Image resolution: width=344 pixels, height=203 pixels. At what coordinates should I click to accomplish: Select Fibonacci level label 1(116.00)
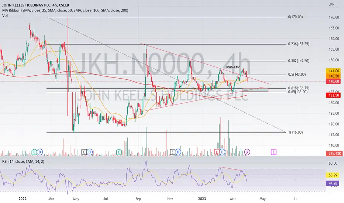pos(296,133)
